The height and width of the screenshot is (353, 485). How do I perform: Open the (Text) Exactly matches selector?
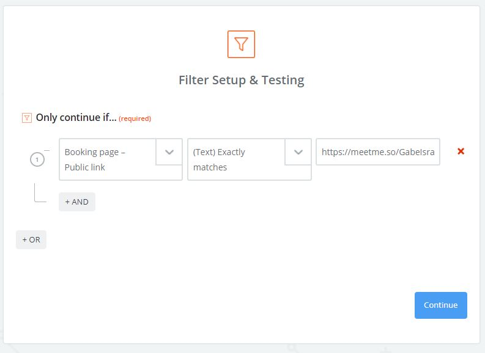(x=235, y=159)
